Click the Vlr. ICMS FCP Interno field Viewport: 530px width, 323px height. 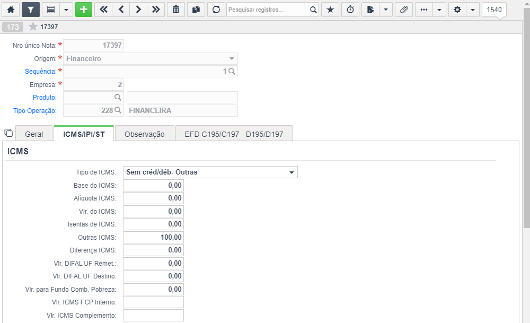154,302
